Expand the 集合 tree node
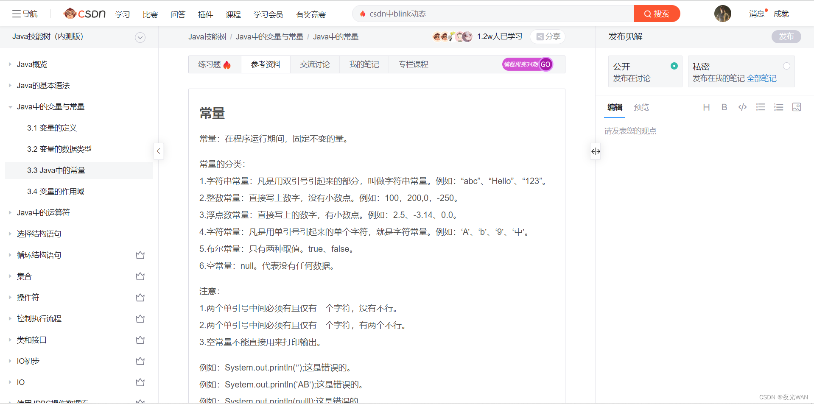Screen dimensions: 814x404 (10, 276)
